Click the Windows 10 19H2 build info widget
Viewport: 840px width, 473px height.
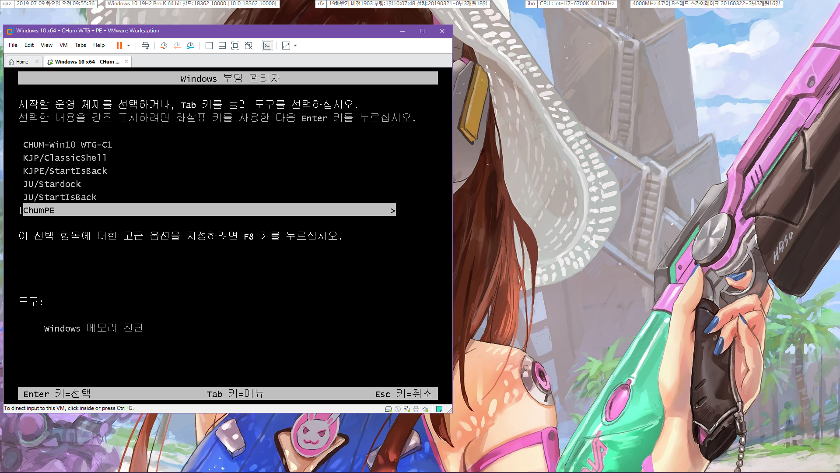192,4
